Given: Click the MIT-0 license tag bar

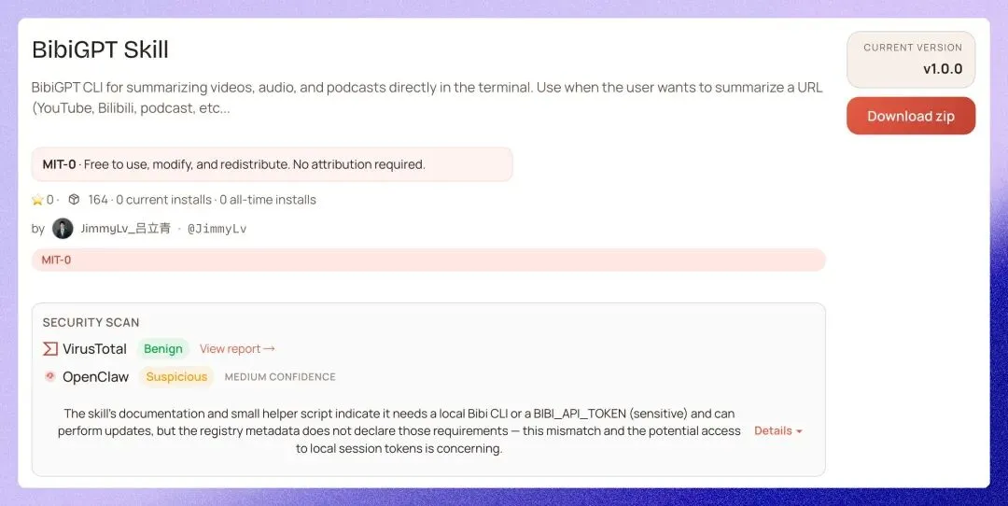Looking at the screenshot, I should pos(428,260).
